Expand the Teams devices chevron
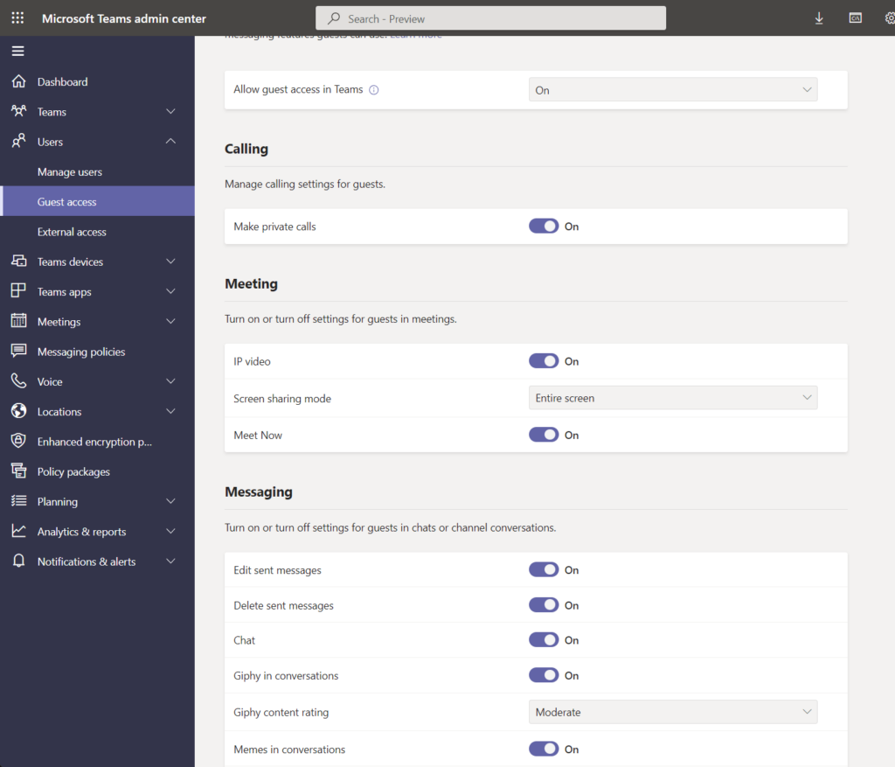Image resolution: width=895 pixels, height=767 pixels. click(170, 261)
